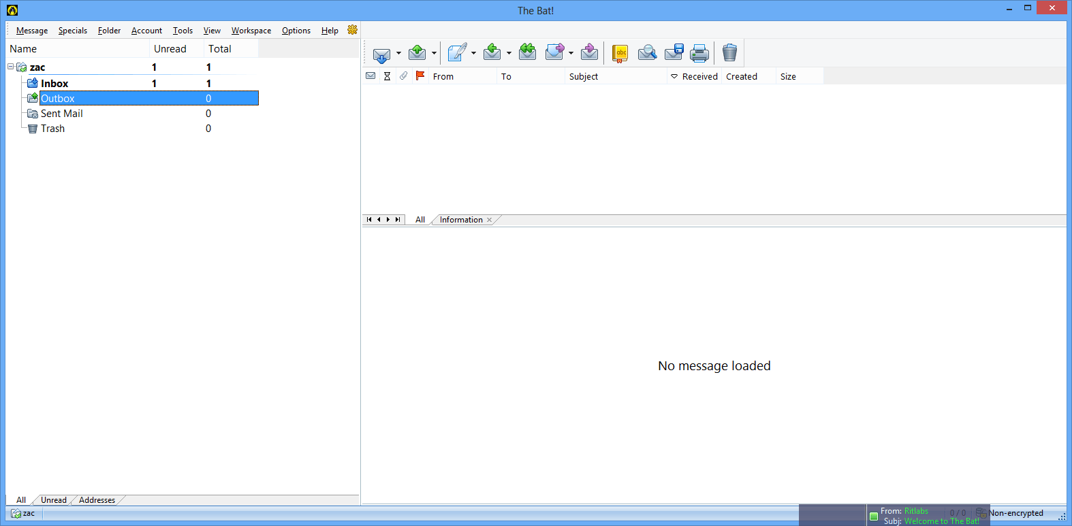1072x526 pixels.
Task: Open the Message menu
Action: (32, 31)
